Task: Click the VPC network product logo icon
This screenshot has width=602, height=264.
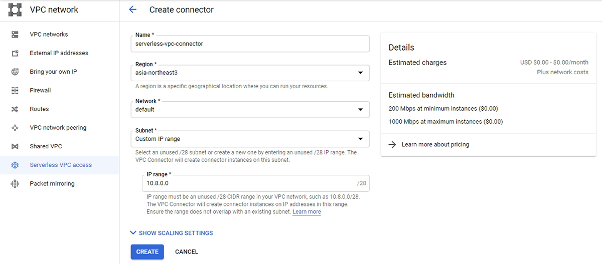Action: (15, 10)
